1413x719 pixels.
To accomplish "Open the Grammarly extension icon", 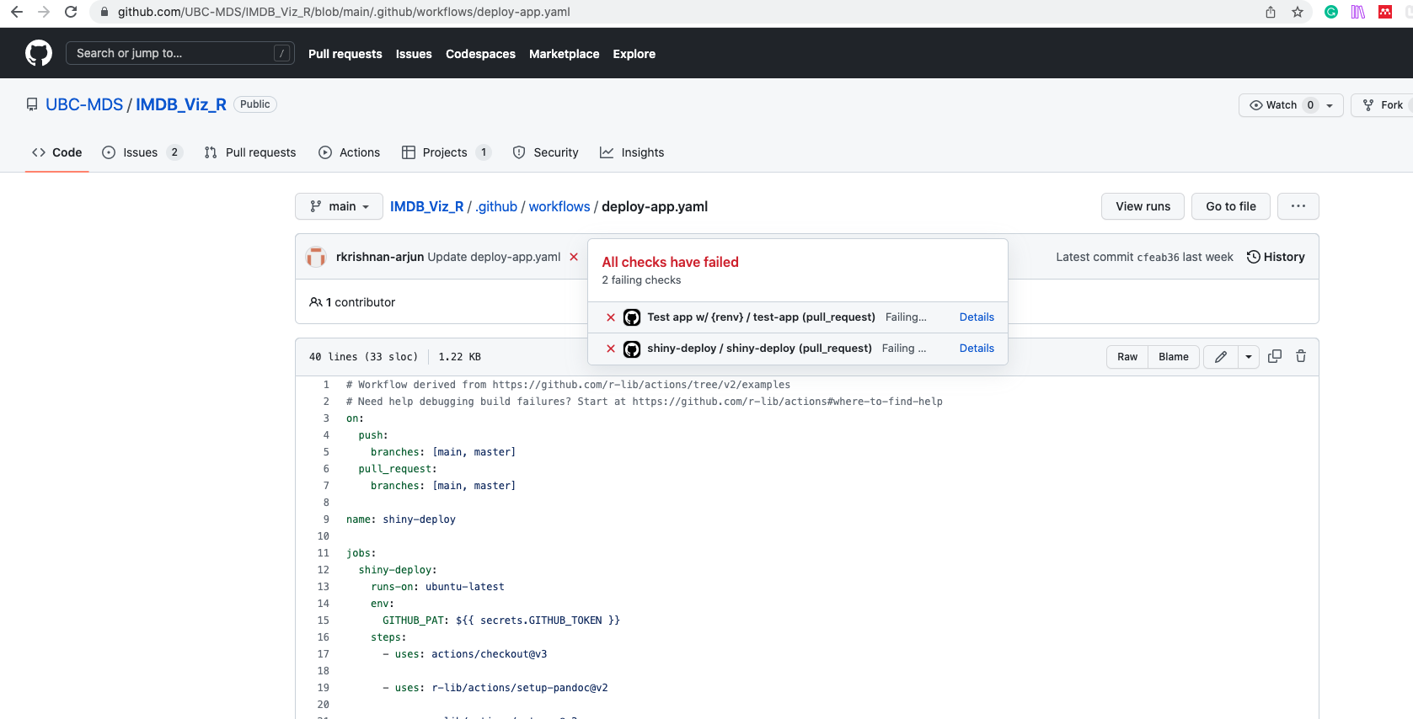I will [x=1331, y=12].
